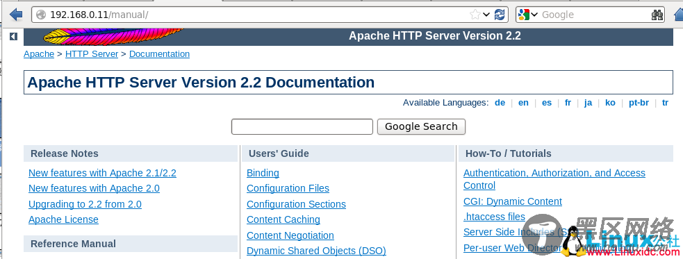Open the Apache License link
The width and height of the screenshot is (683, 259).
coord(64,220)
